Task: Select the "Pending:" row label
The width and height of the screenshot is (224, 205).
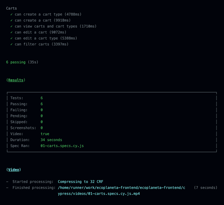Action: tap(19, 116)
